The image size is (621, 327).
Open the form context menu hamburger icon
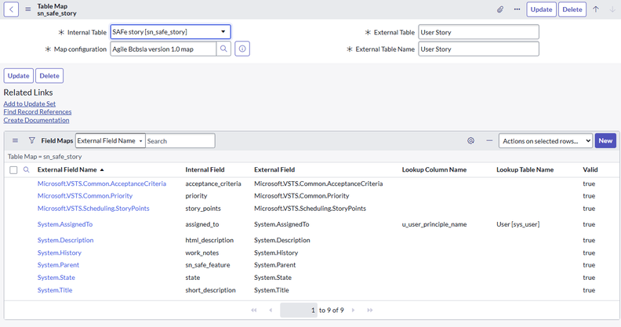pyautogui.click(x=27, y=9)
